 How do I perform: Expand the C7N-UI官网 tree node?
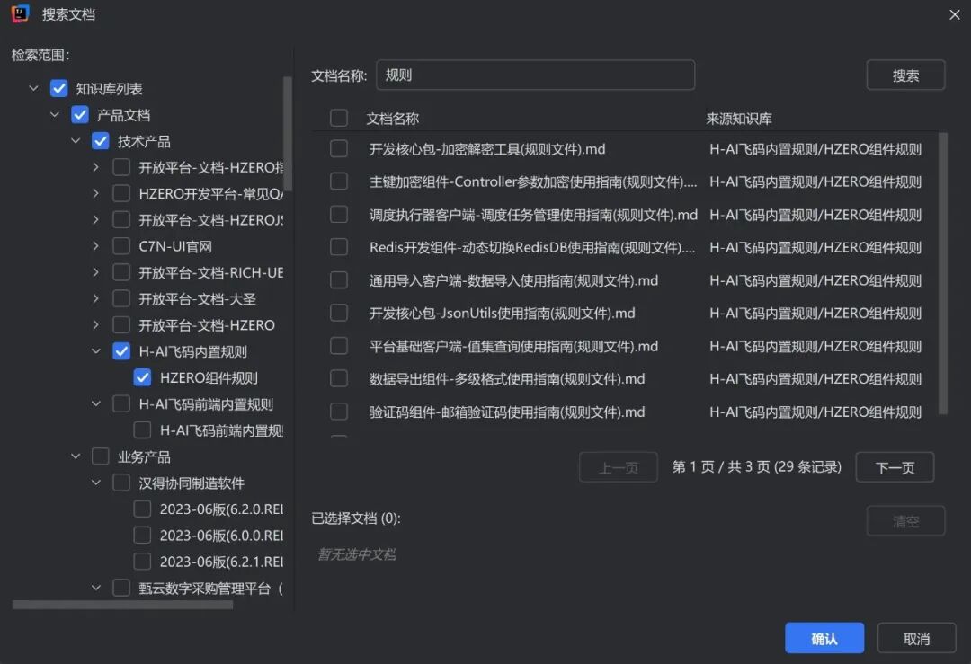tap(96, 246)
